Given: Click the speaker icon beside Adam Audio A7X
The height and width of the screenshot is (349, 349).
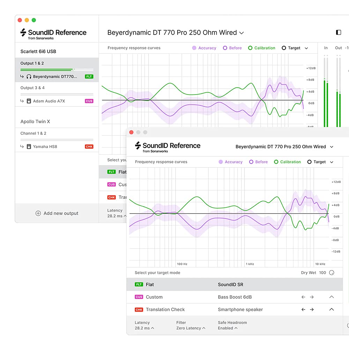Looking at the screenshot, I should 29,101.
